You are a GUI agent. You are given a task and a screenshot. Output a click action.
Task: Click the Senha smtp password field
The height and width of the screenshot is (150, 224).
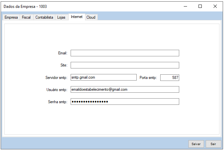pyautogui.click(x=125, y=102)
